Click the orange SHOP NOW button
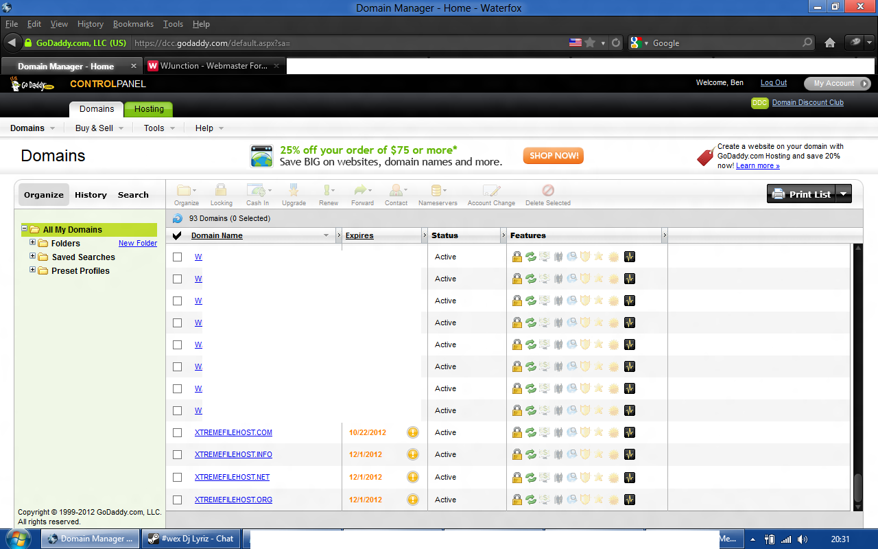 (554, 156)
